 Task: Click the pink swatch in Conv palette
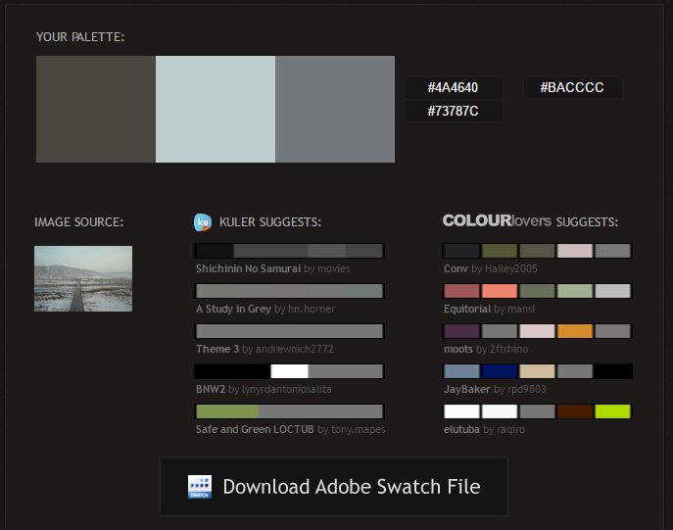pos(575,251)
